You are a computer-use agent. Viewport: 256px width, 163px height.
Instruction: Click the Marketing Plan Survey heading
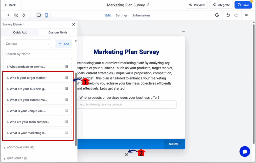[126, 52]
